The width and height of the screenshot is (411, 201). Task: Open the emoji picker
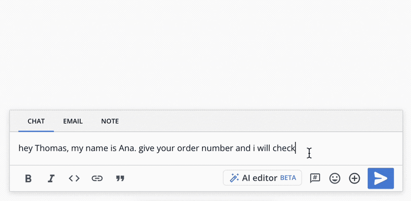335,178
